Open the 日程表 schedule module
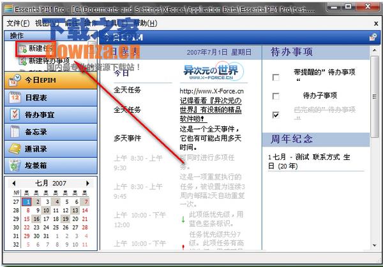 (50, 97)
